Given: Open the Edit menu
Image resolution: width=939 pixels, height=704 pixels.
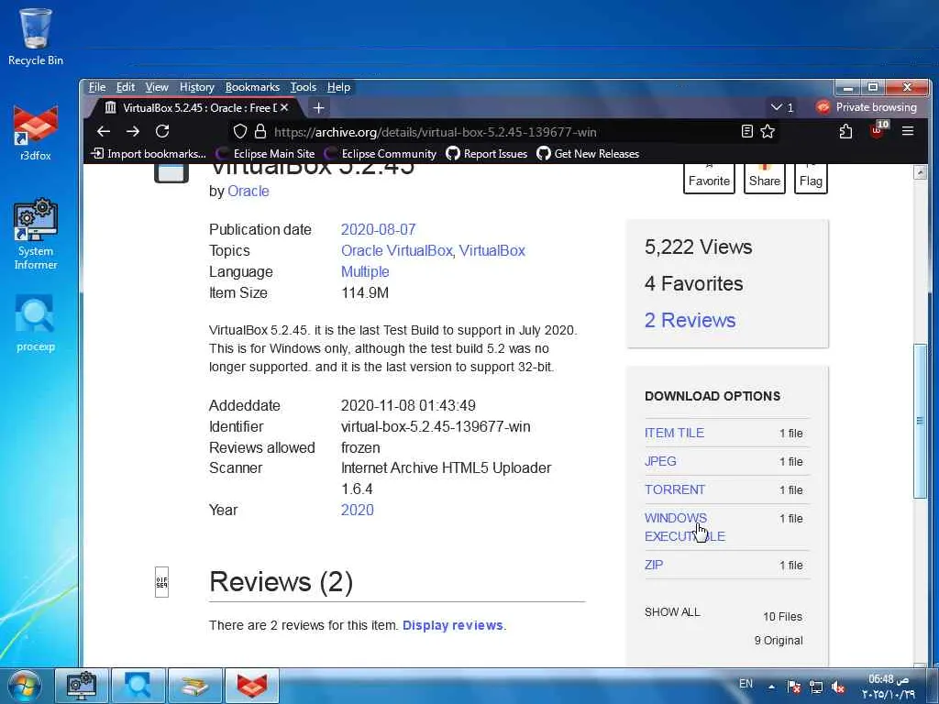Looking at the screenshot, I should point(125,87).
